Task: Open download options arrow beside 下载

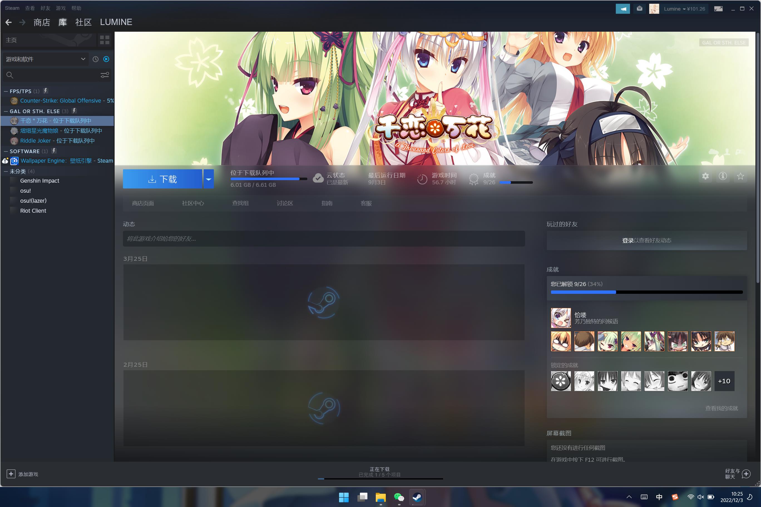Action: [x=209, y=179]
